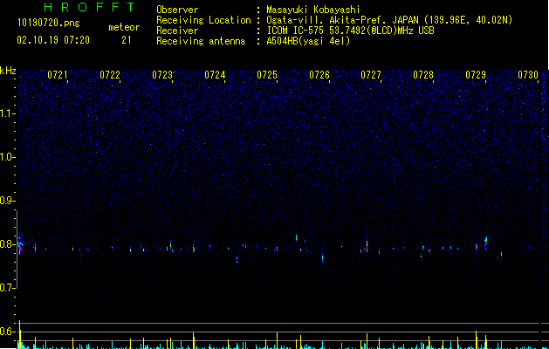Viewport: 549px width, 349px height.
Task: Click the Ogata-vill. Akita-Pref. JAPAN location text
Action: tap(389, 20)
